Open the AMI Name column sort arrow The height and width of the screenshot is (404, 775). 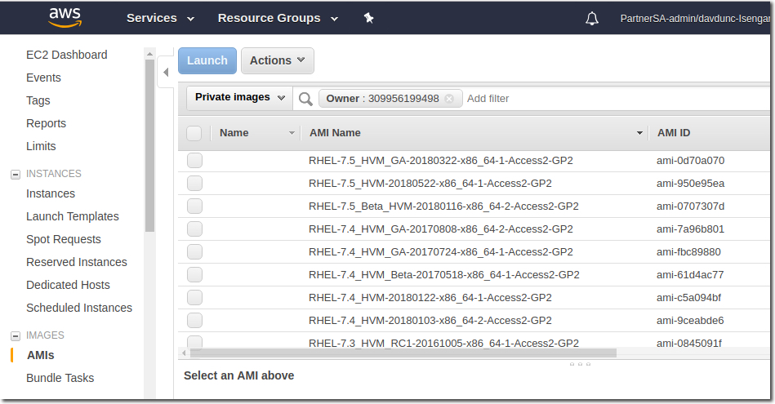tap(639, 133)
